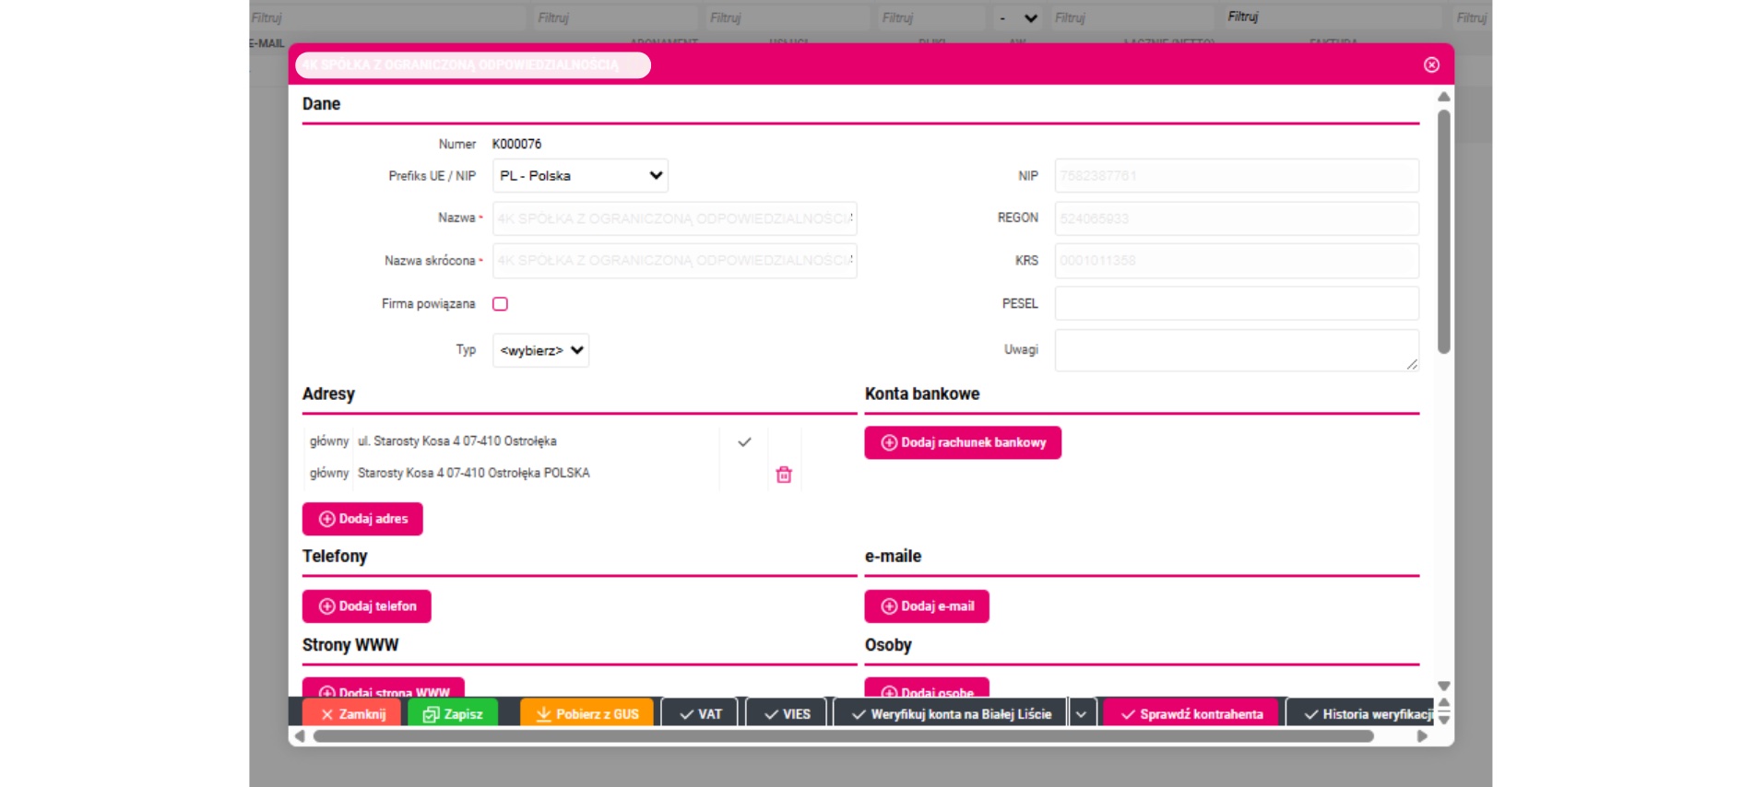Click the horizontal scroll right arrow

(1422, 736)
